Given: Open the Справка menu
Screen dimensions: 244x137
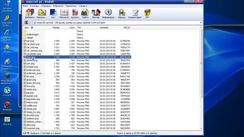Looking at the screenshot, I should tap(83, 6).
